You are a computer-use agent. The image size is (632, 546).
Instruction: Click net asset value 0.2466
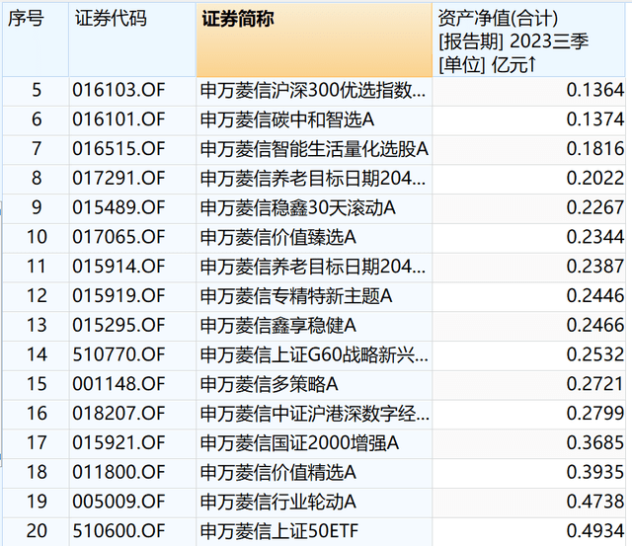pos(594,325)
